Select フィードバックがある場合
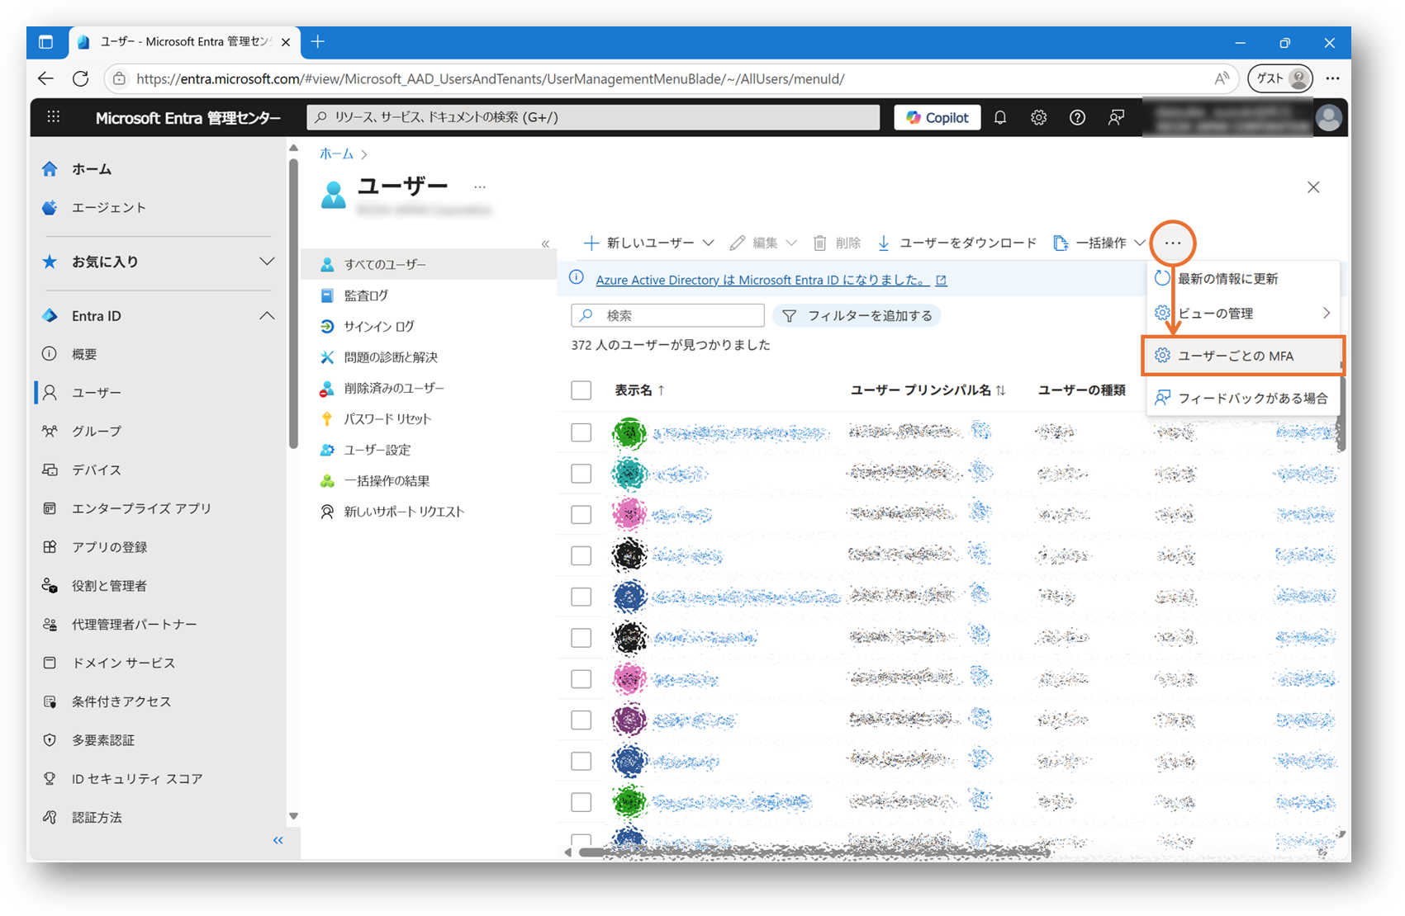 point(1243,398)
